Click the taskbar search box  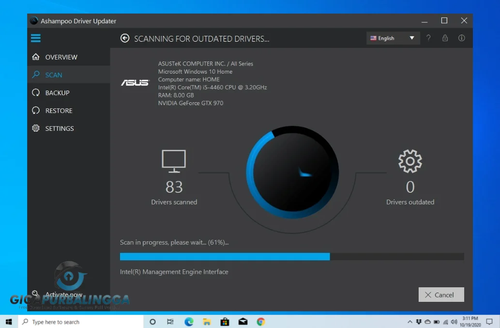coord(80,322)
